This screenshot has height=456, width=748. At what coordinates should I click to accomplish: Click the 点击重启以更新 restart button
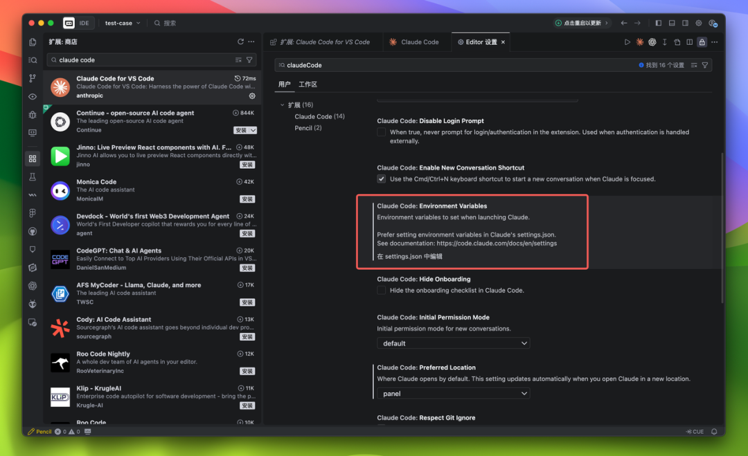[x=582, y=23]
